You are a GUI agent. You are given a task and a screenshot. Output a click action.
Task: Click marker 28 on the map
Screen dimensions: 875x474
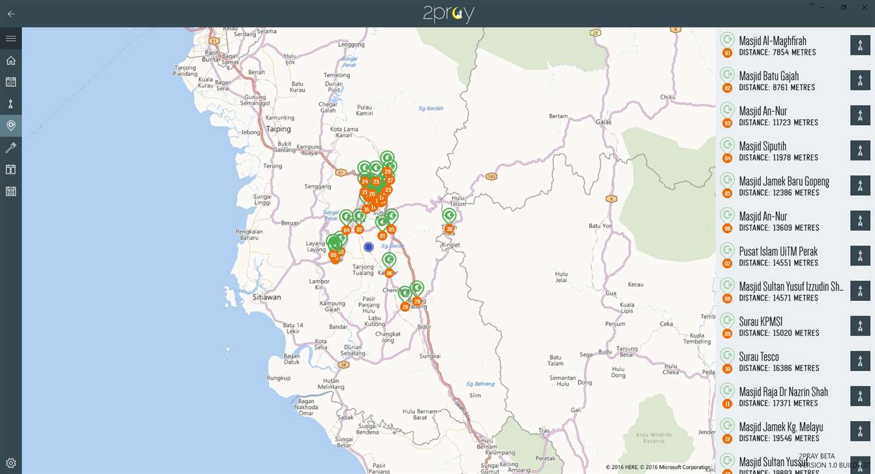[417, 301]
